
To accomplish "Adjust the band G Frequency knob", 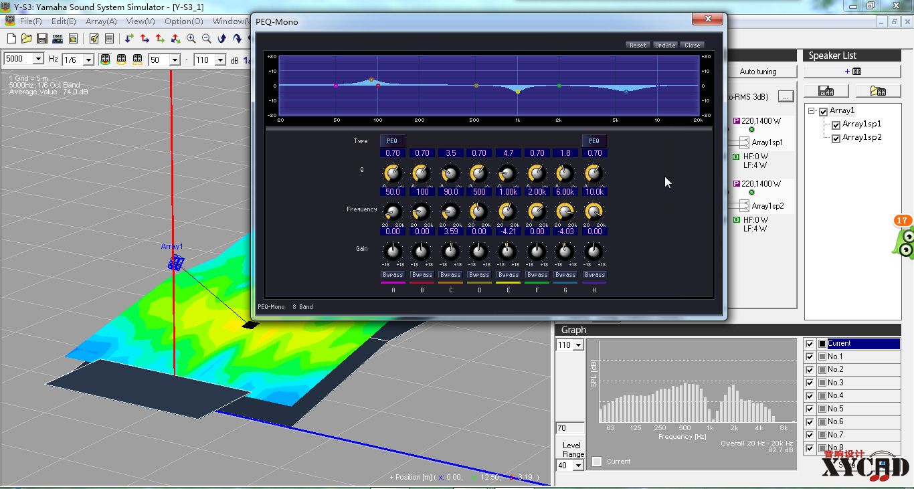I will (x=565, y=211).
